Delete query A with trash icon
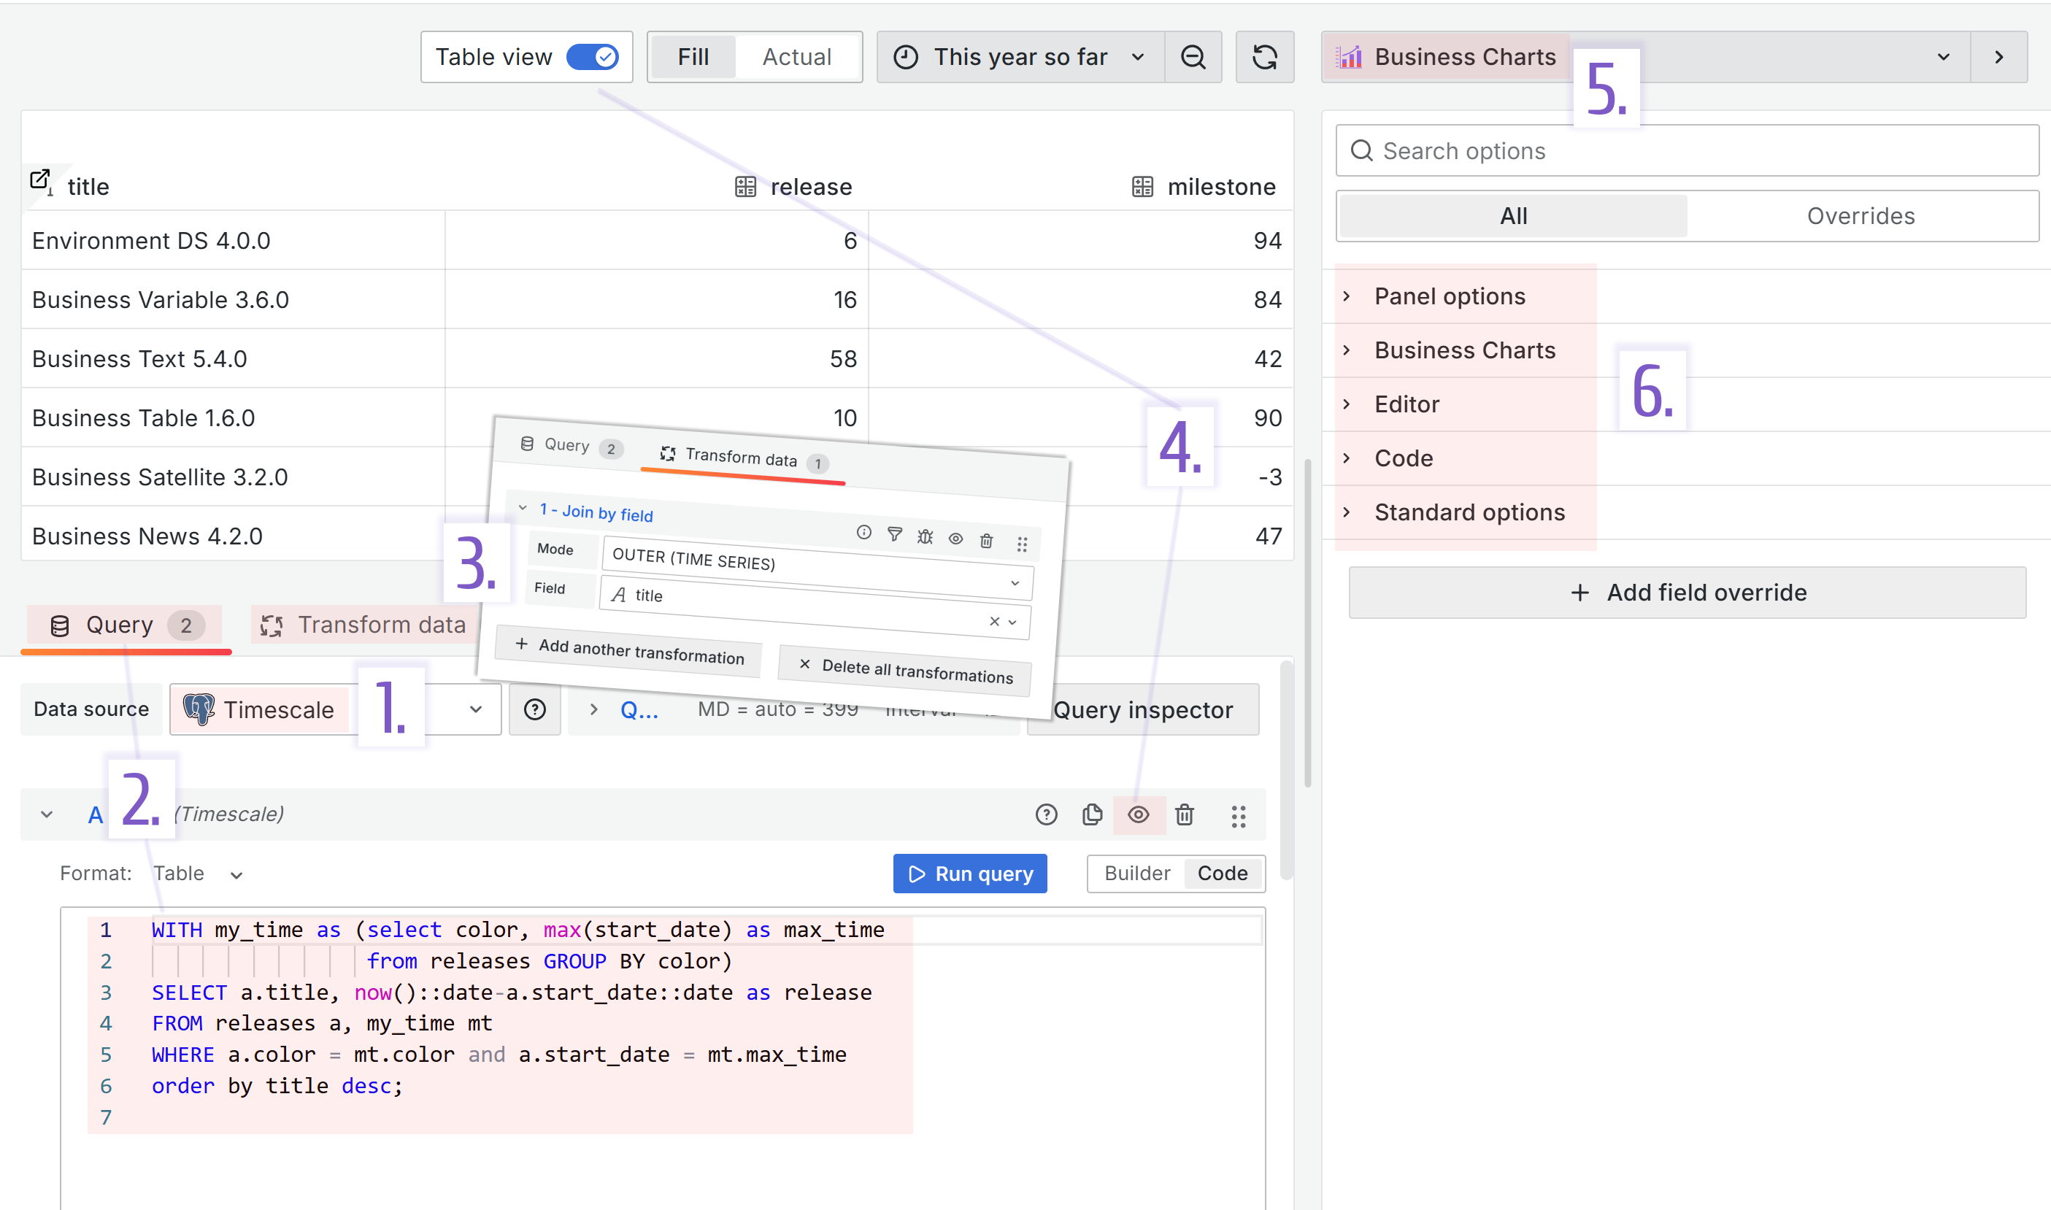The width and height of the screenshot is (2051, 1210). [1185, 814]
